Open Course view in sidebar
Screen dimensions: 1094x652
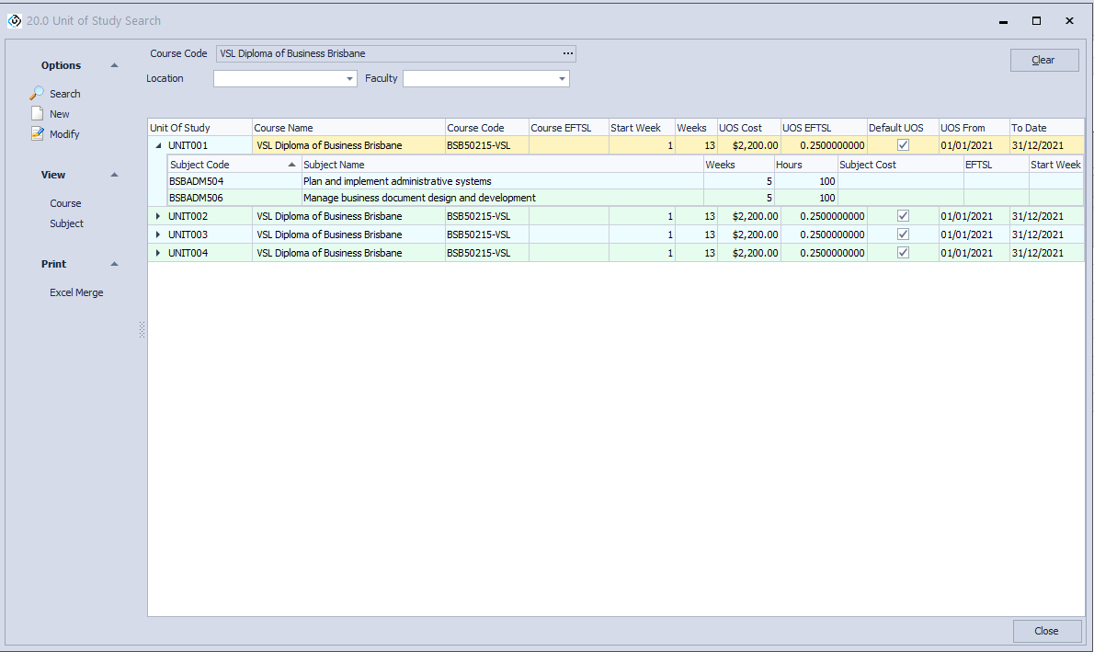pos(65,203)
